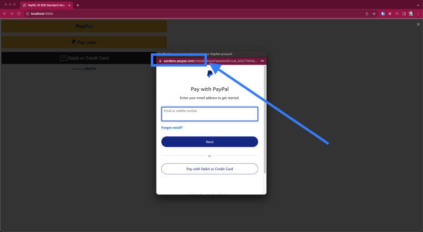Open the browser three-dot menu
The width and height of the screenshot is (423, 232).
[x=418, y=13]
